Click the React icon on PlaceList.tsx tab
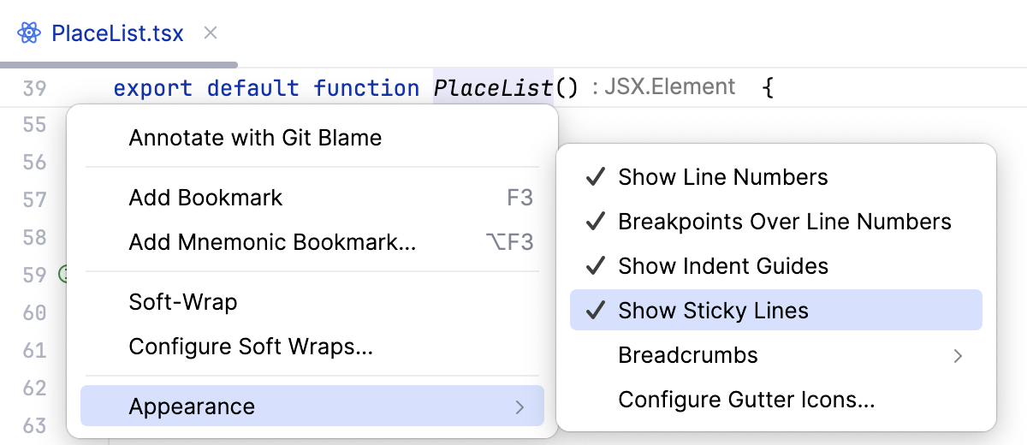 29,33
